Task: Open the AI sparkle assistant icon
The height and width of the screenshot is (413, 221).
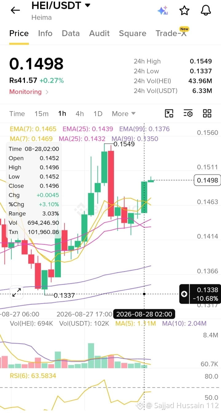Action: point(163,10)
